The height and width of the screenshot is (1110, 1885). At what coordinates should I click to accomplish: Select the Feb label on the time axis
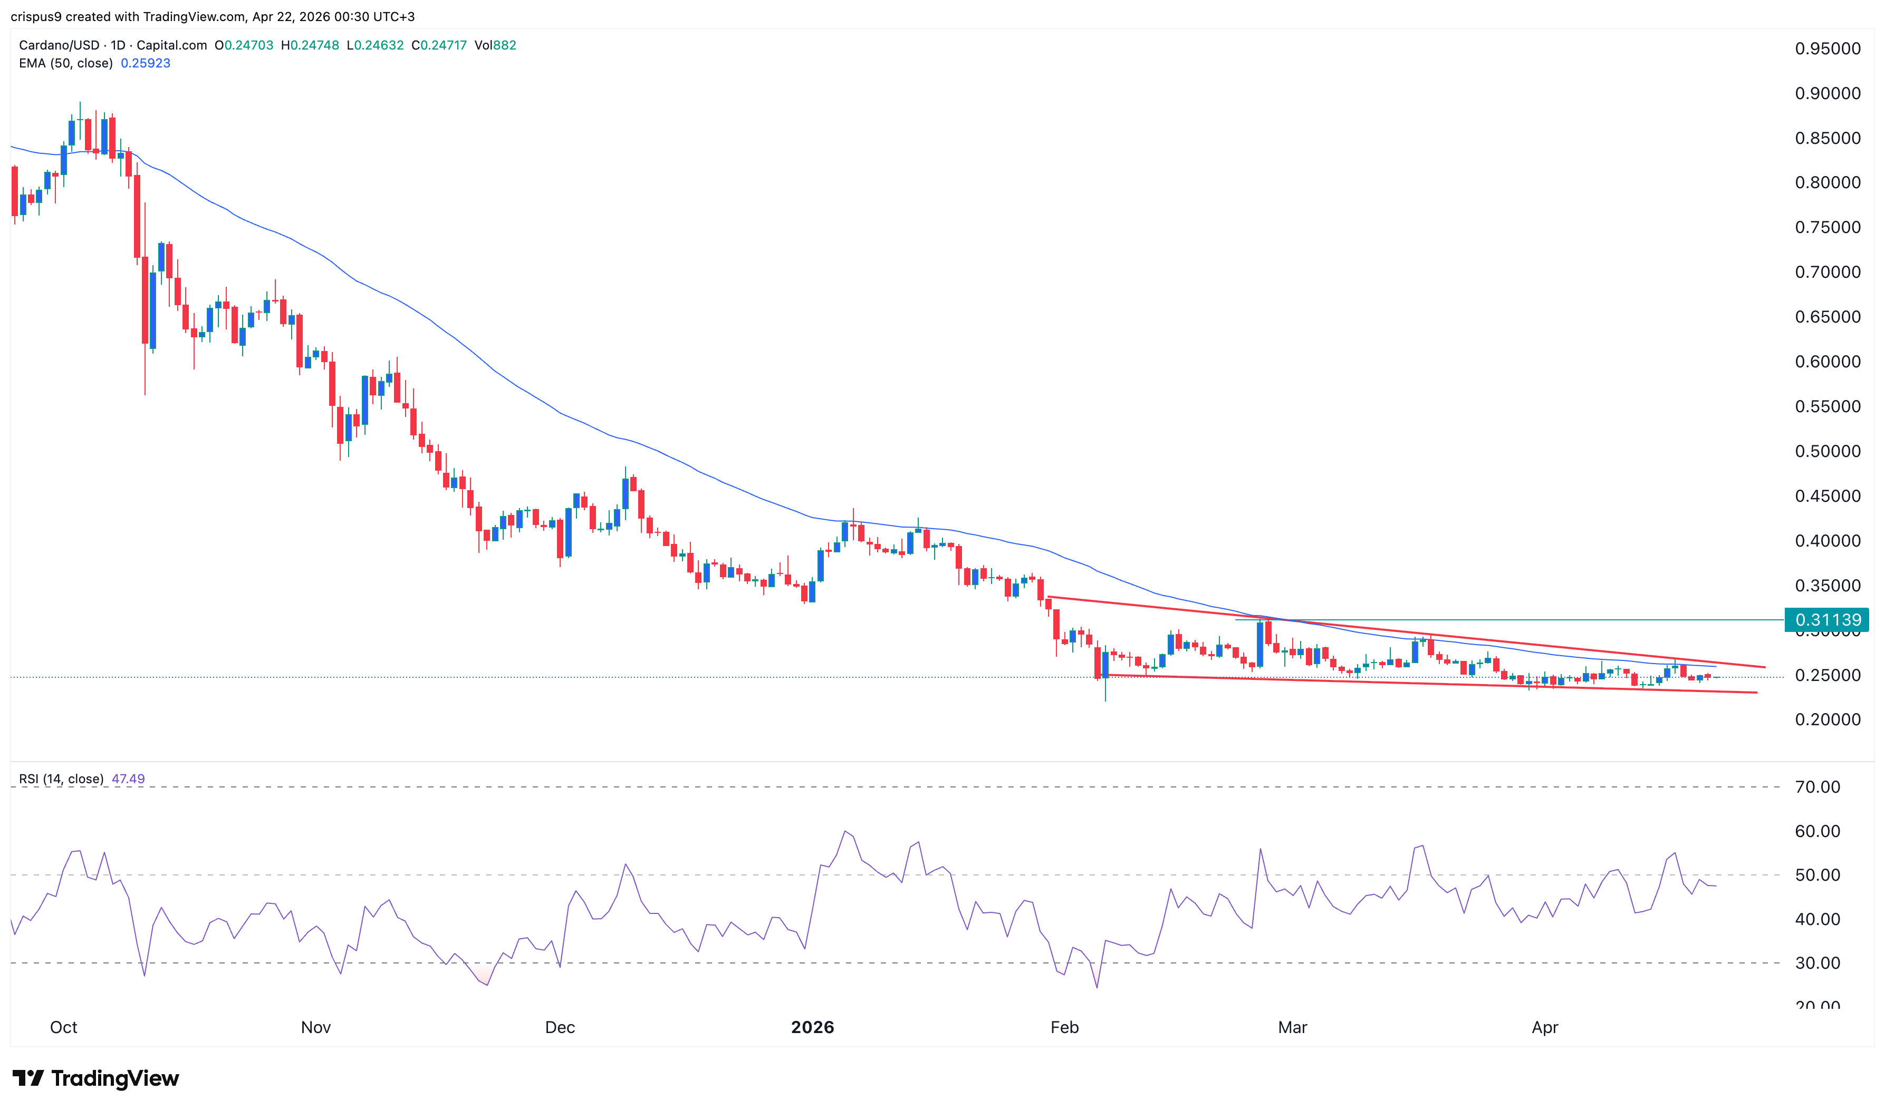pyautogui.click(x=1065, y=1027)
